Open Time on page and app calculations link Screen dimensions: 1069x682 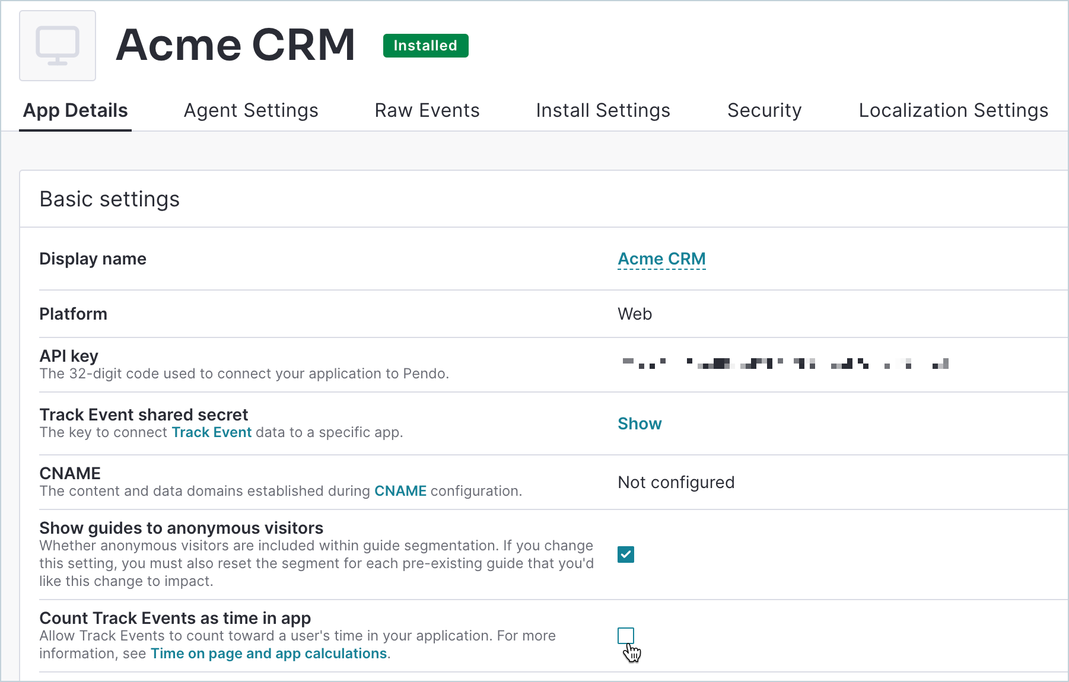pyautogui.click(x=269, y=654)
